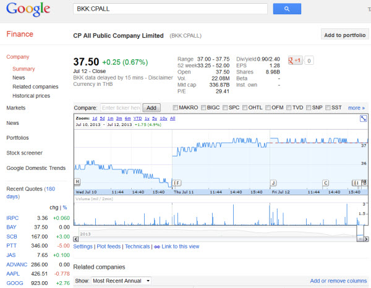Open chart Settings link
The image size is (371, 288).
(x=83, y=247)
